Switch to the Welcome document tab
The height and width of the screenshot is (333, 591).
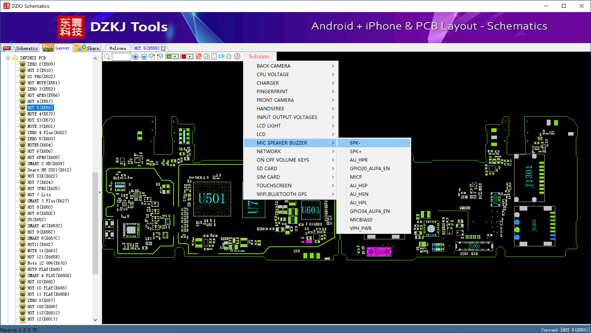tap(118, 48)
